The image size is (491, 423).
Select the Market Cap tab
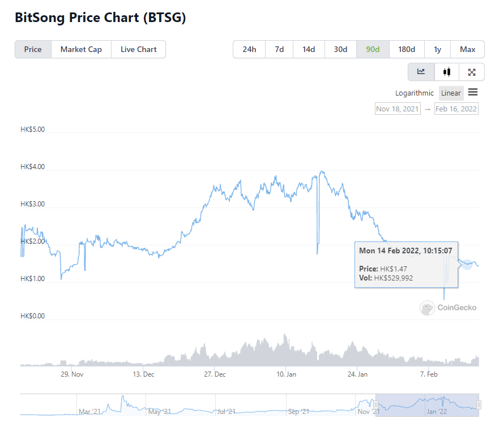81,49
